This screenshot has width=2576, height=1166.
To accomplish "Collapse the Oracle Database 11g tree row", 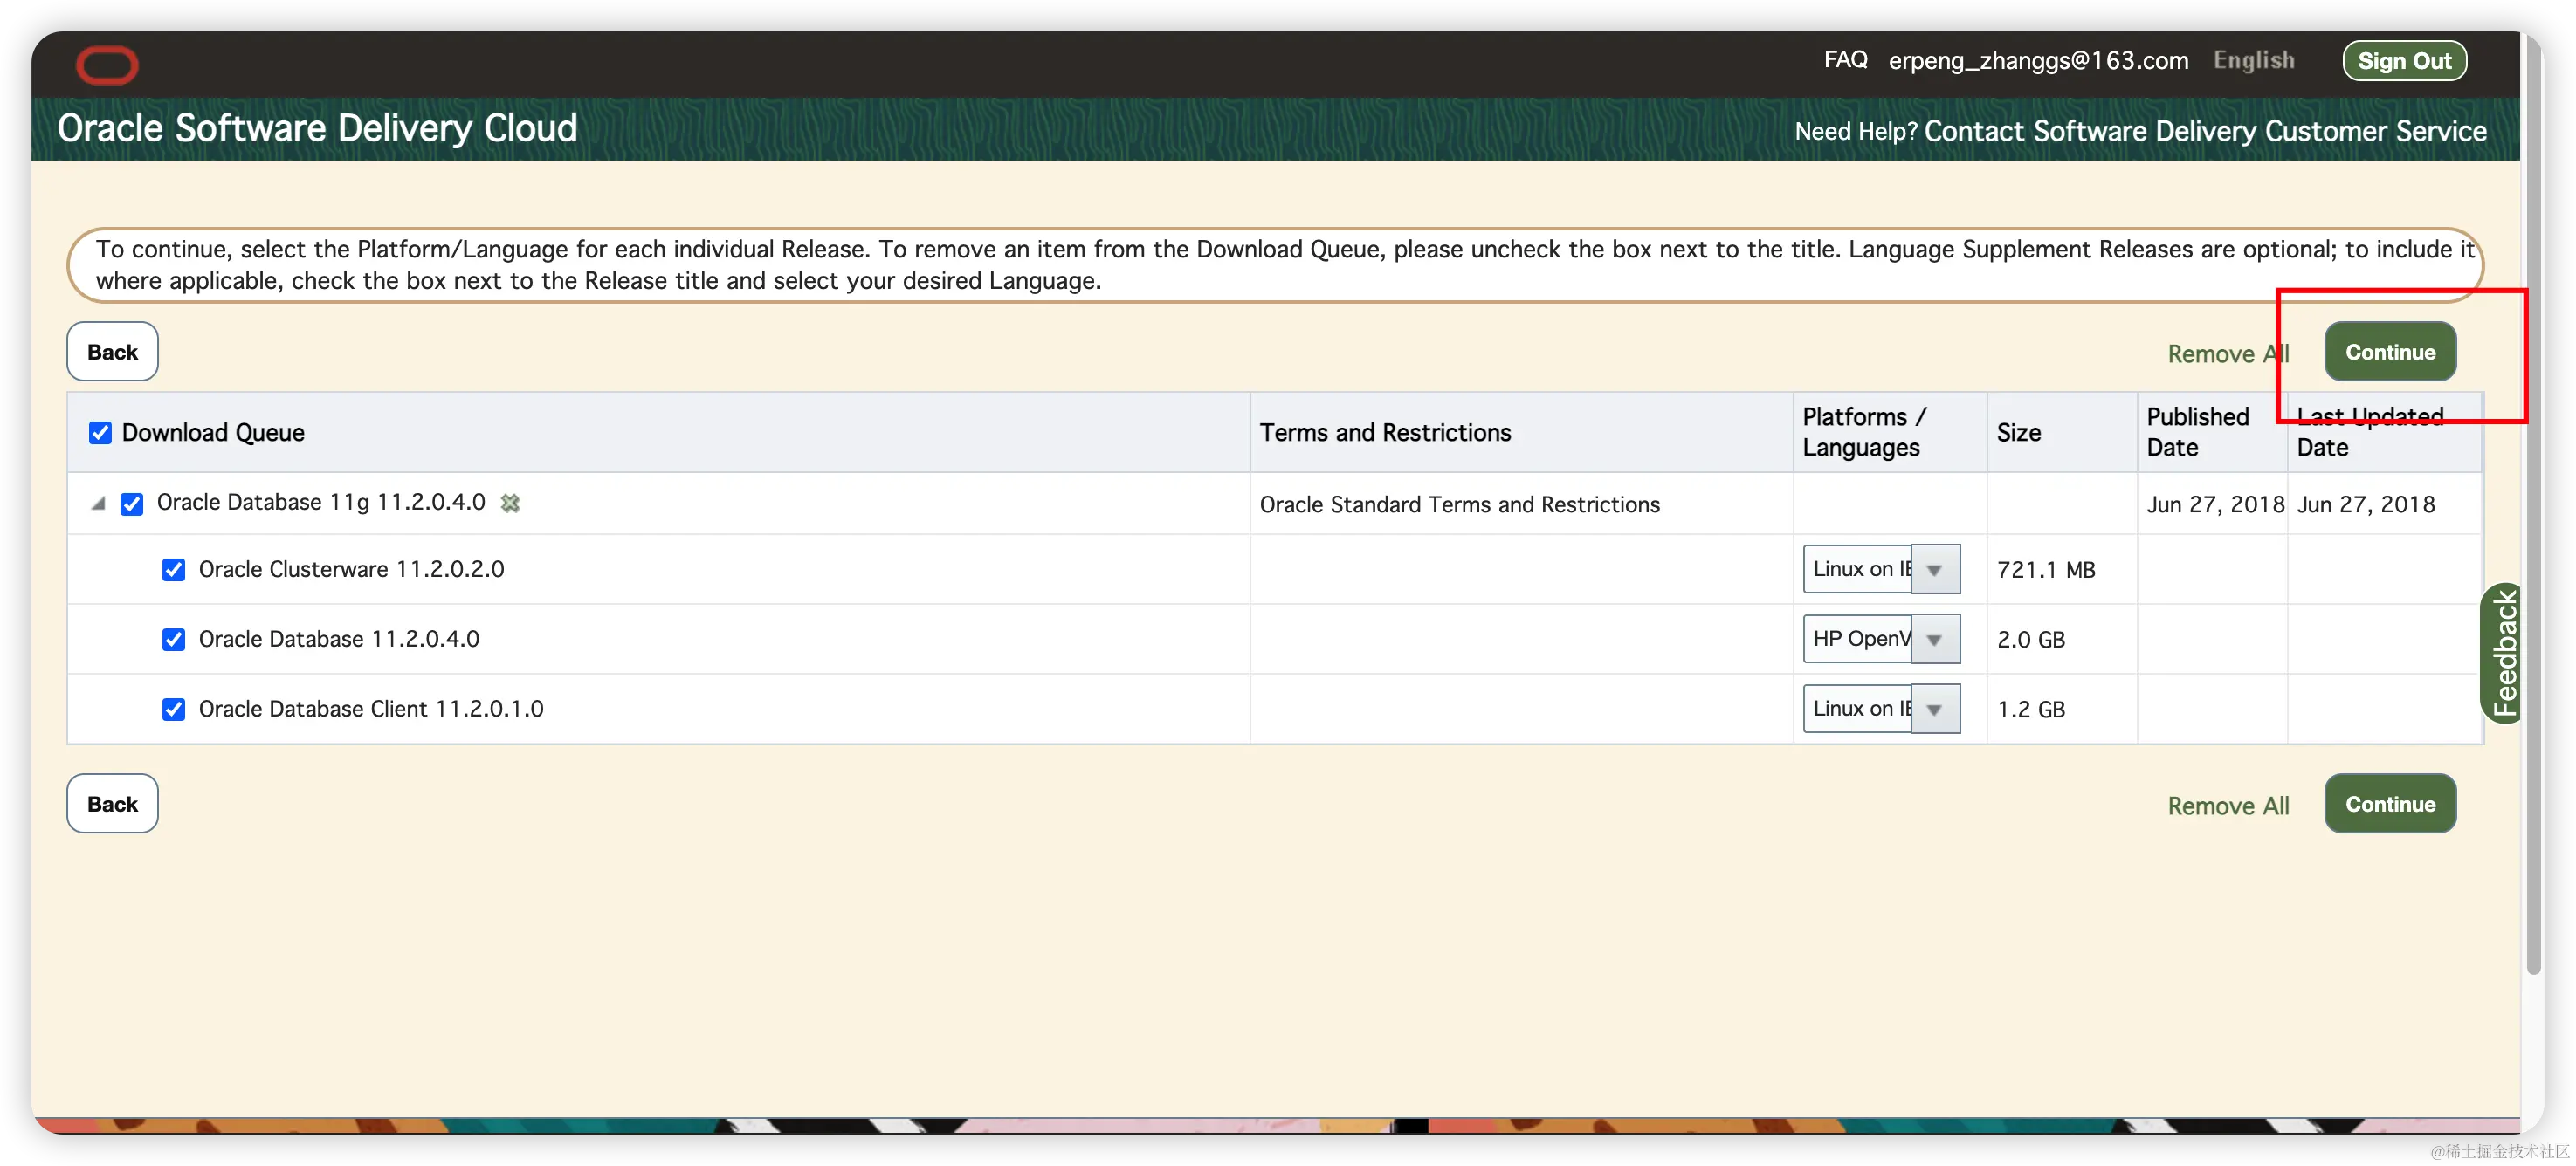I will click(x=98, y=503).
